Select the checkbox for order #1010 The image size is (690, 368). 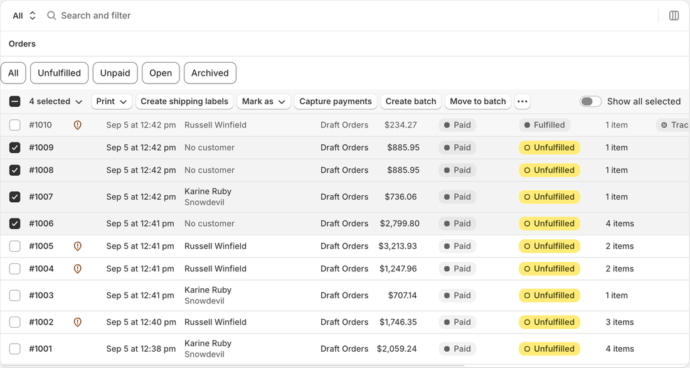[x=14, y=125]
